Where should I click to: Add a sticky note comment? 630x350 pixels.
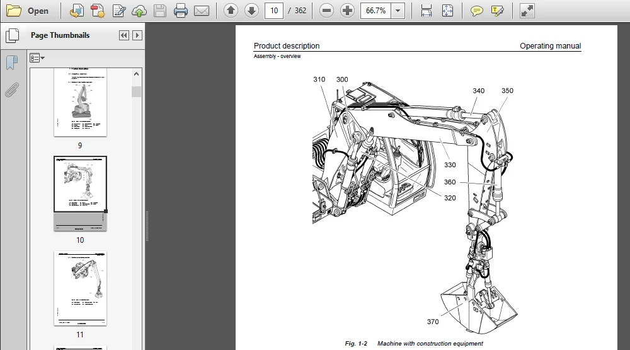pyautogui.click(x=476, y=11)
